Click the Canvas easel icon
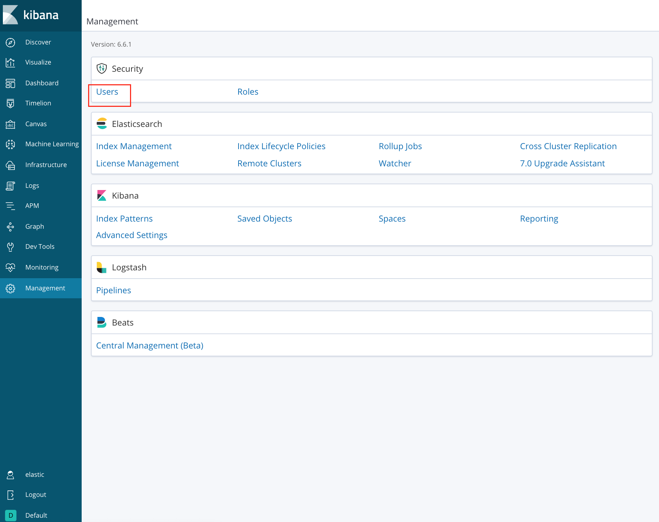 point(10,124)
